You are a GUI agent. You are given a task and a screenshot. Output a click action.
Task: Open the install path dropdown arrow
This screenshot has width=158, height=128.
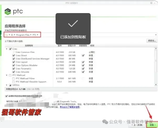[x=156, y=35]
